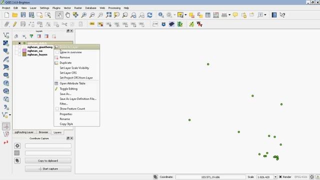
Task: Toggle Show in overview checkbox
Action: pos(57,52)
